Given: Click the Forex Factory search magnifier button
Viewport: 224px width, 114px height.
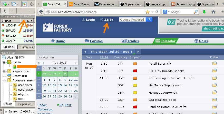Looking at the screenshot, I should pyautogui.click(x=149, y=20).
